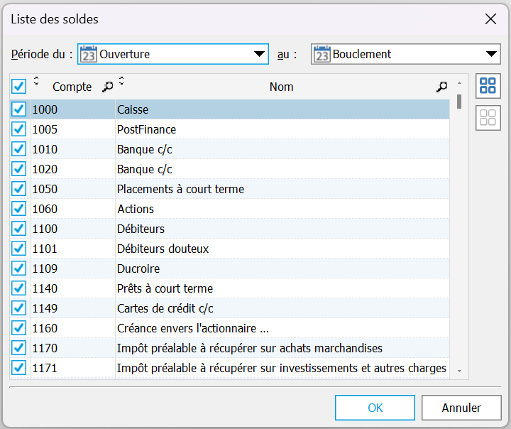Uncheck the 1100 Débiteurs checkbox

[19, 229]
